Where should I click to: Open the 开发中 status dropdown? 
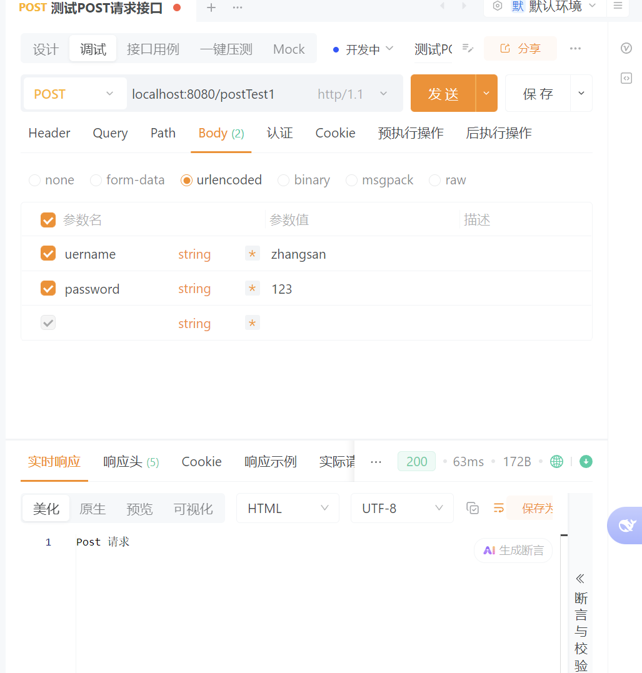[363, 49]
